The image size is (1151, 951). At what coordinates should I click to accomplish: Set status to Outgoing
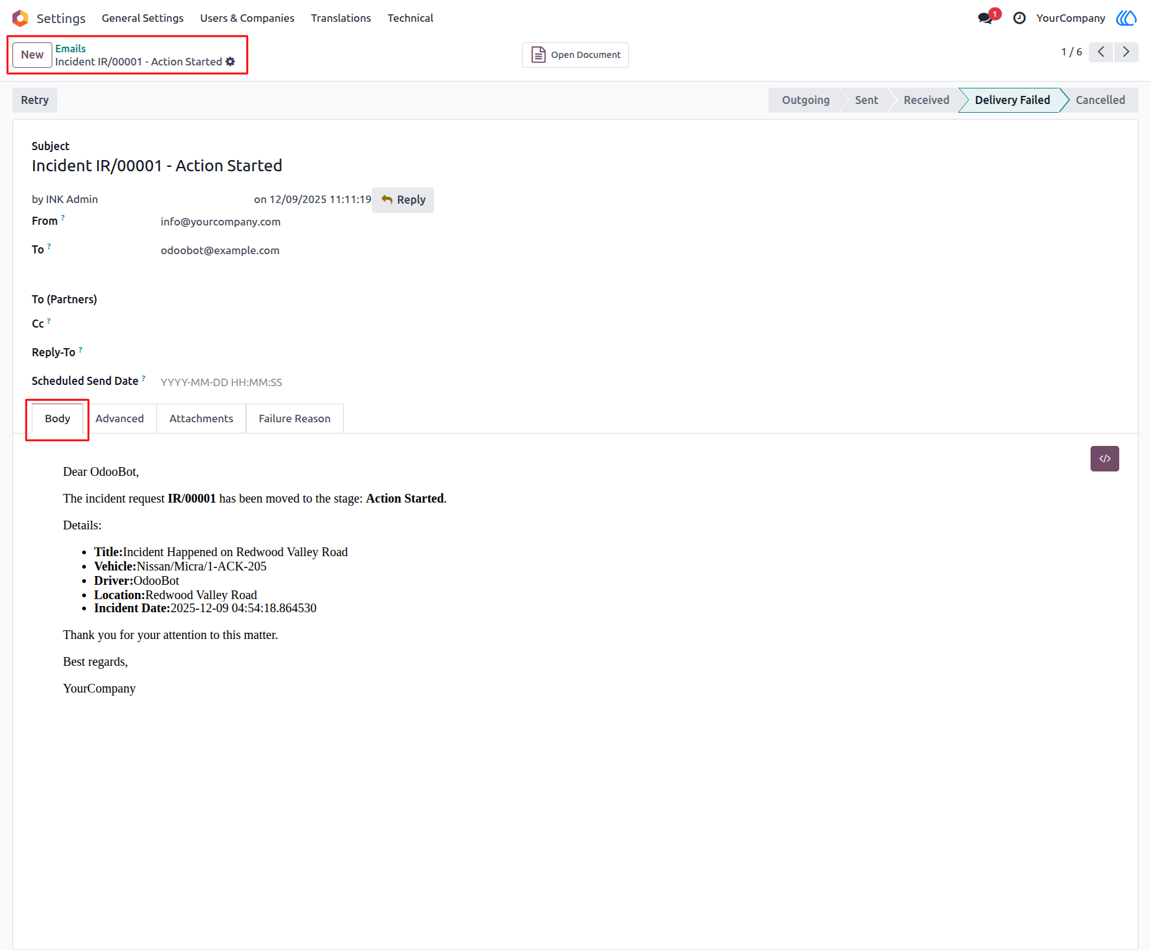coord(805,100)
